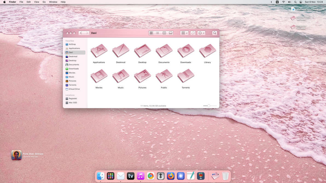Click the volume icon in menu bar
This screenshot has width=326, height=183.
[x=289, y=2]
